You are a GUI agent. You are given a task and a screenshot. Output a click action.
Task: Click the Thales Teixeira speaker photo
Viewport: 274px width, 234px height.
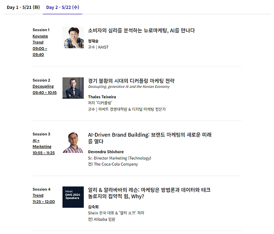pyautogui.click(x=73, y=88)
